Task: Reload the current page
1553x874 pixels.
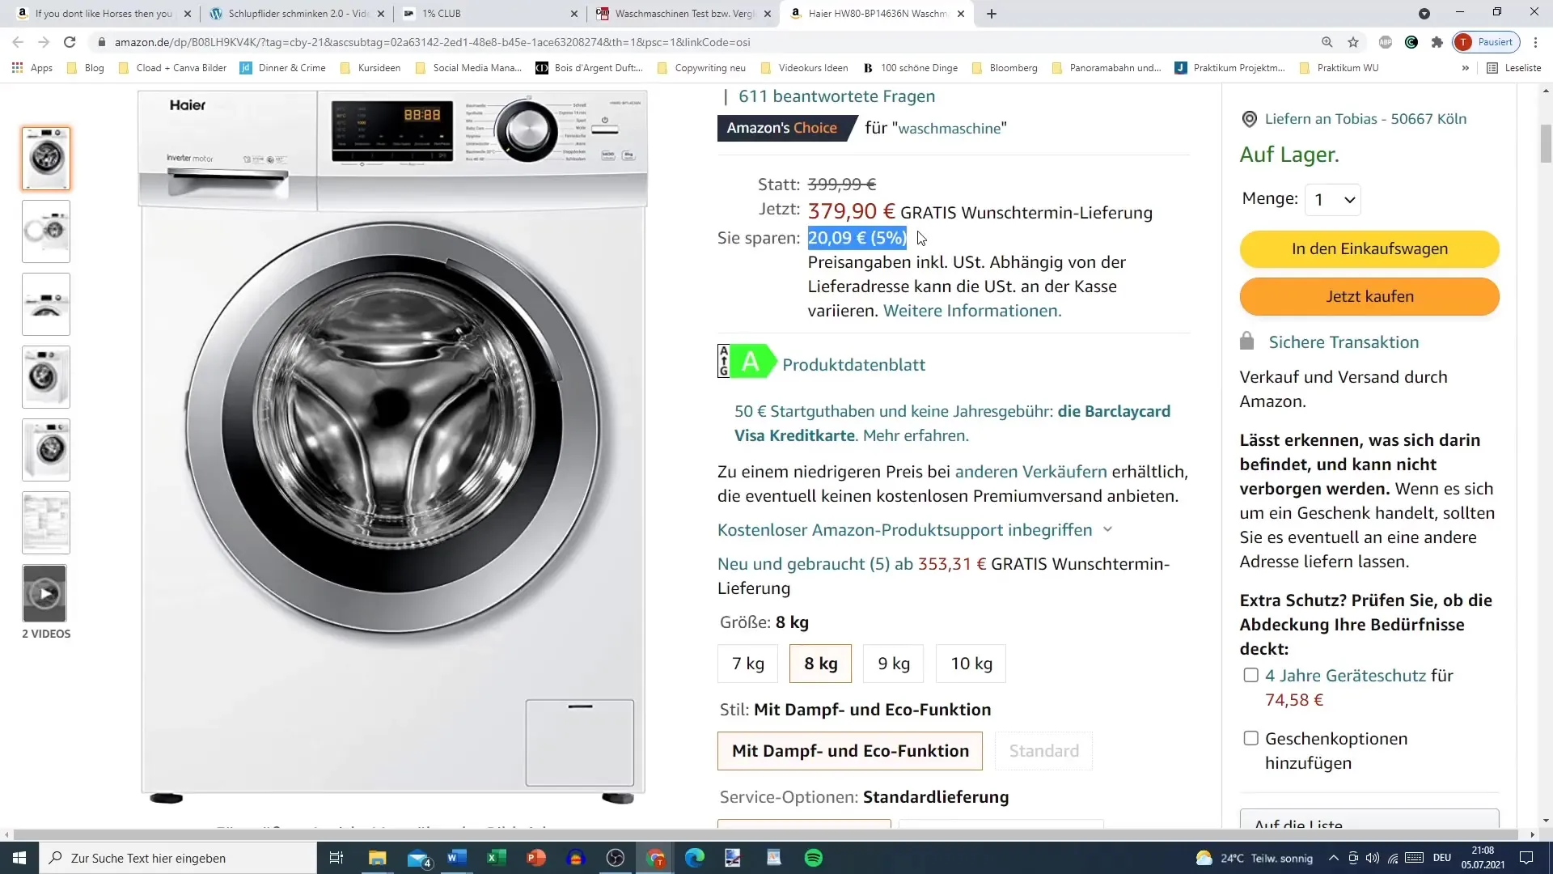Action: pos(70,42)
